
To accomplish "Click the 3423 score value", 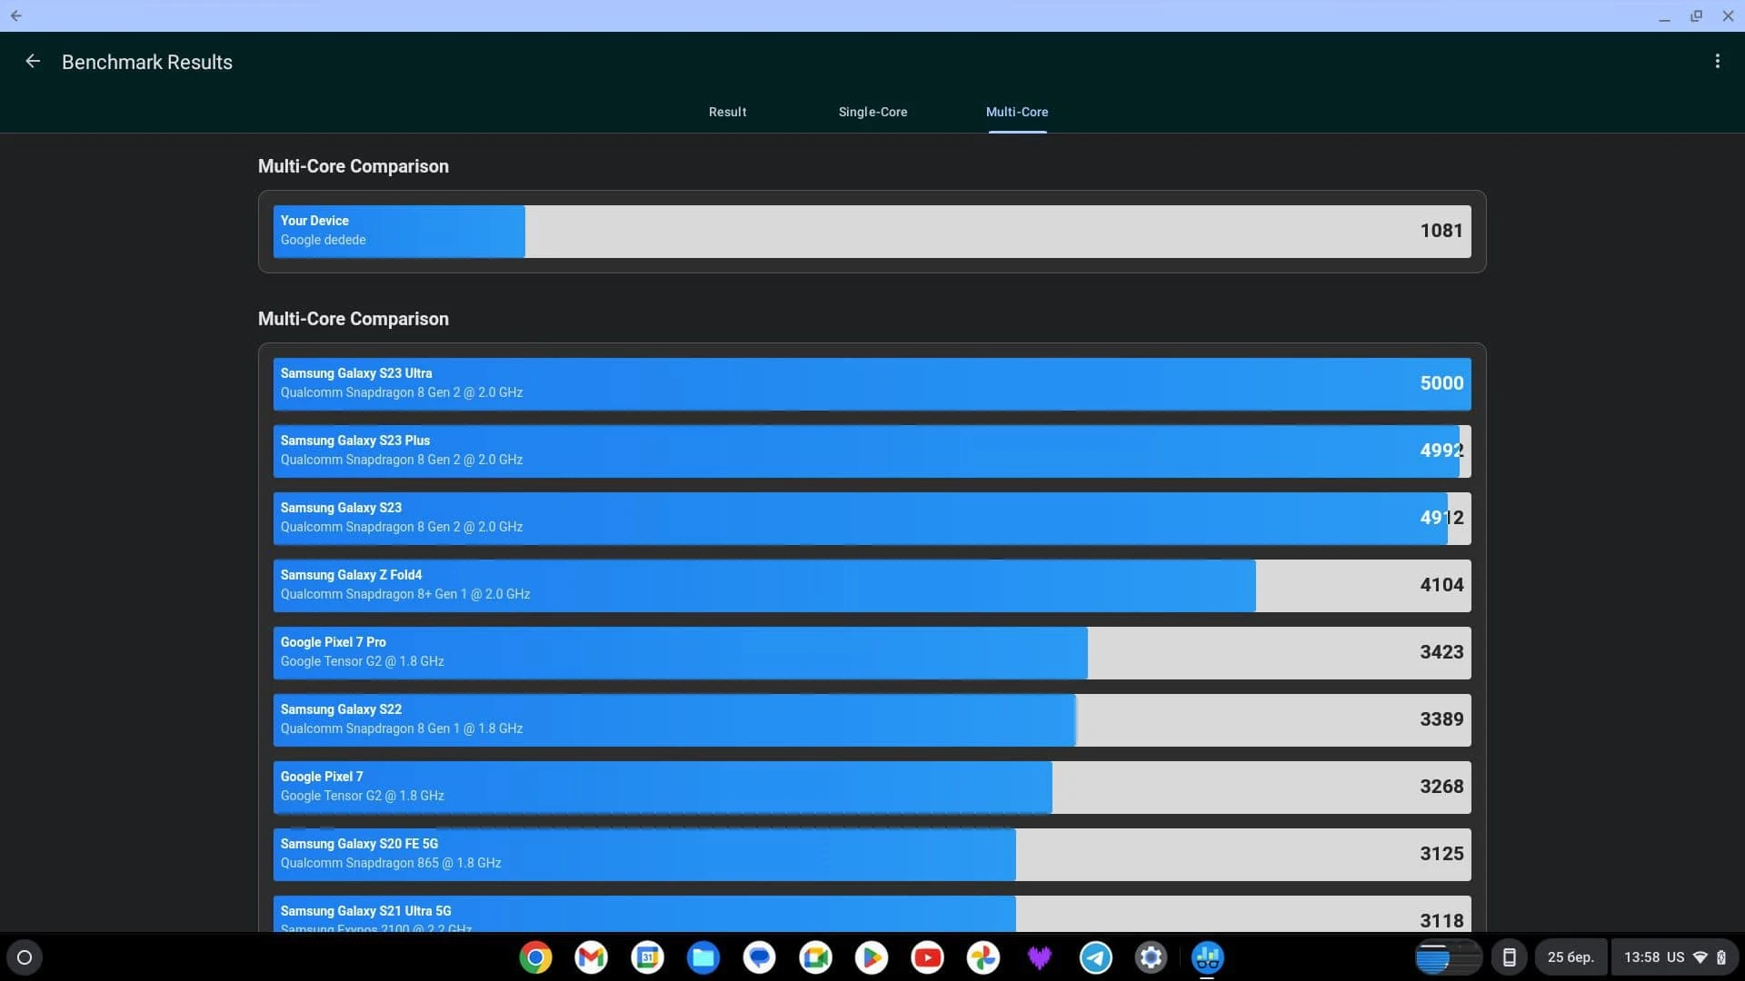I will click(x=1441, y=652).
